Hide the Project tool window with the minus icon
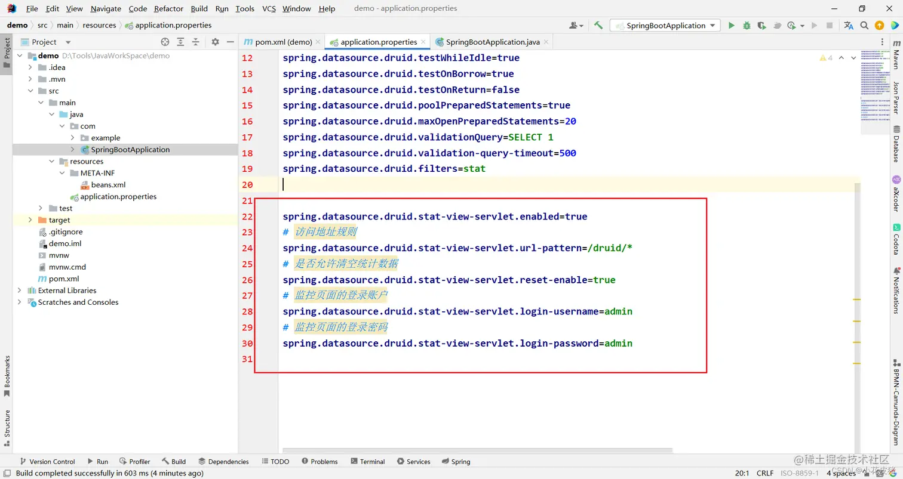This screenshot has width=903, height=479. 230,42
